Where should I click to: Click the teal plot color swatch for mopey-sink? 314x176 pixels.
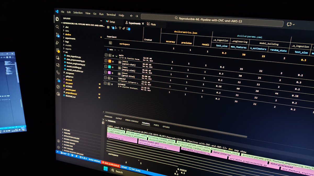coord(110,67)
